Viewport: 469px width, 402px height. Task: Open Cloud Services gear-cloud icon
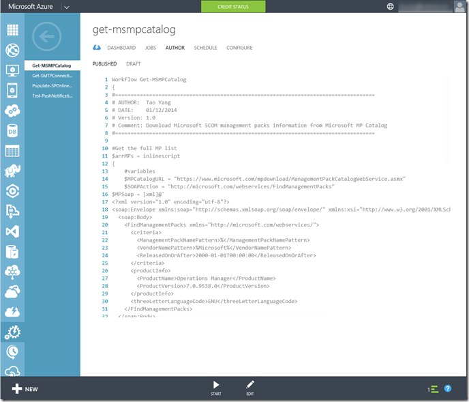click(x=12, y=111)
